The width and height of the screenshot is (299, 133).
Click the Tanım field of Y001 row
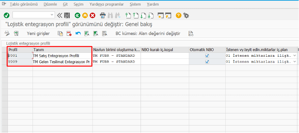tap(62, 56)
